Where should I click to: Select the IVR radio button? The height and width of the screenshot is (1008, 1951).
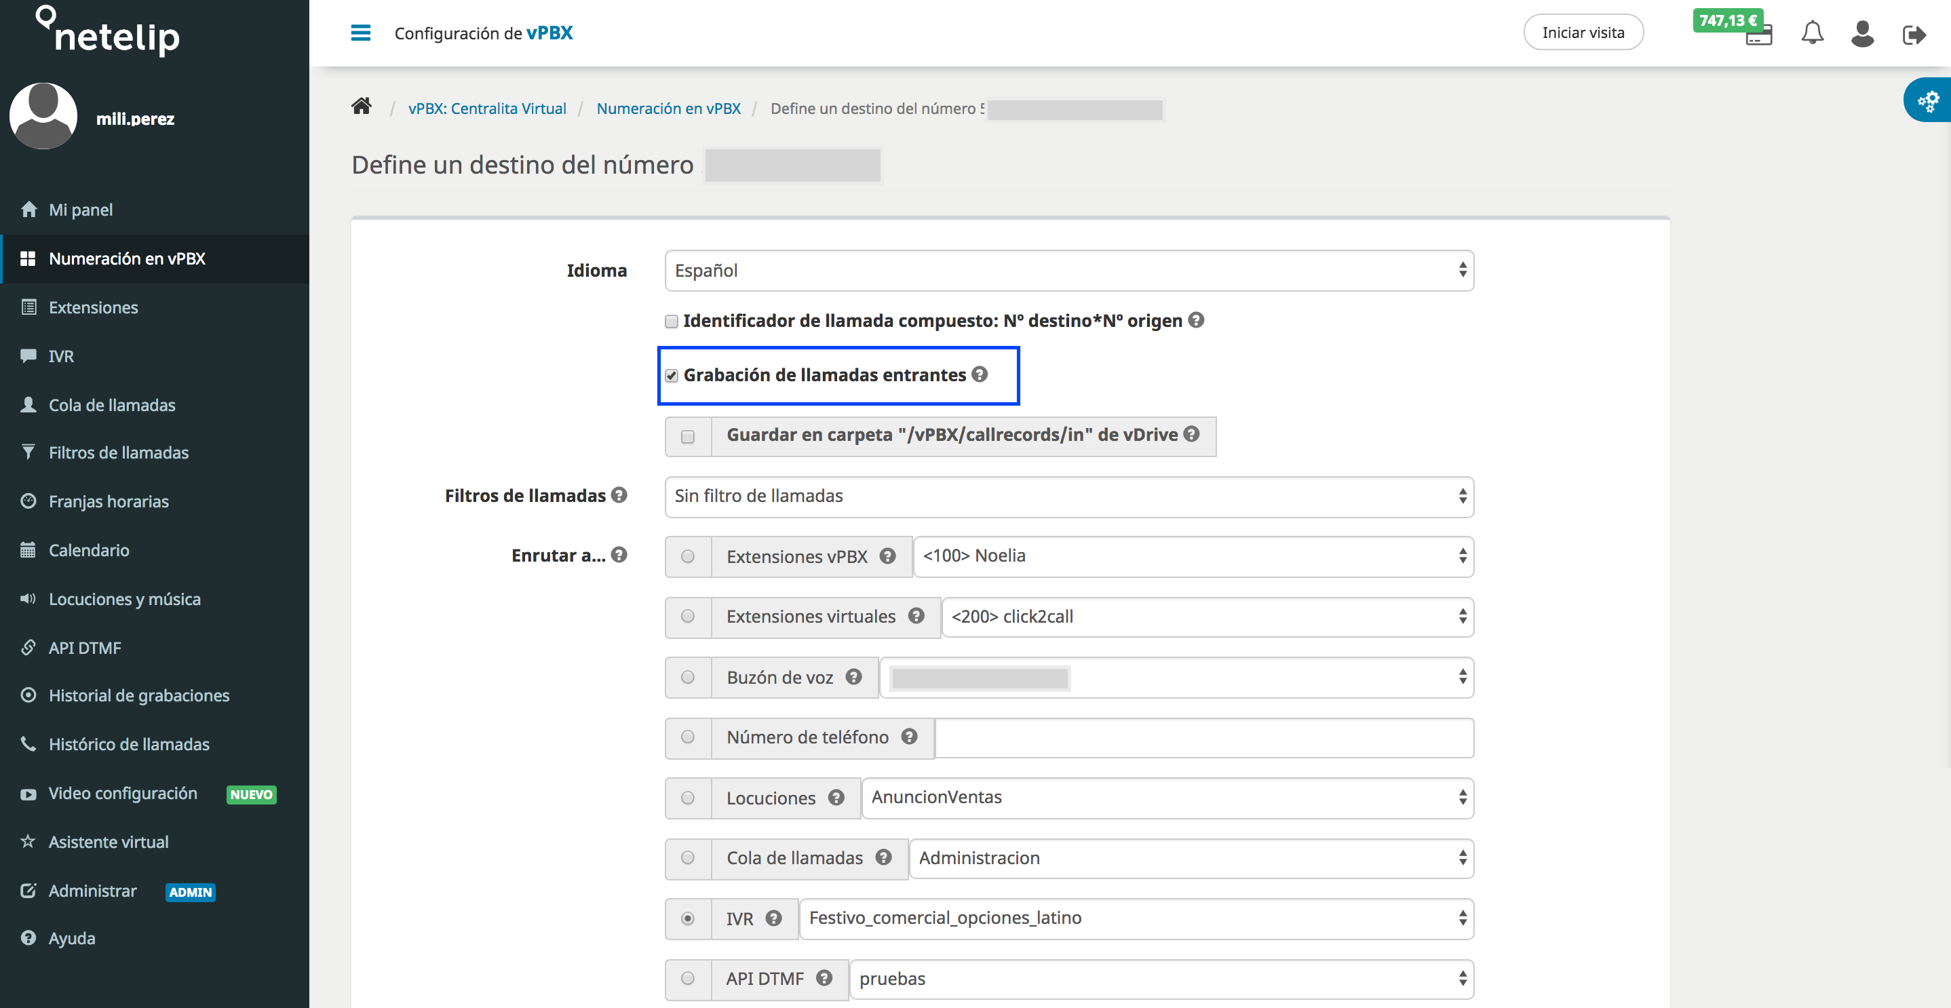point(688,918)
